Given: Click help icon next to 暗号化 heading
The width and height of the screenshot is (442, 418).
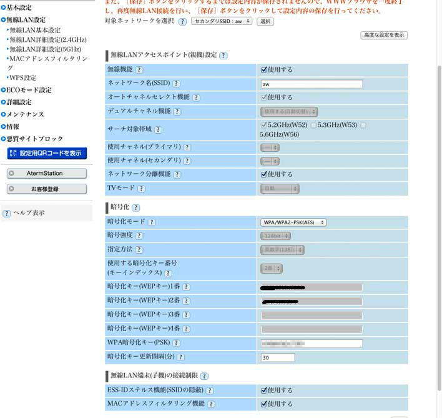Looking at the screenshot, I should point(136,208).
